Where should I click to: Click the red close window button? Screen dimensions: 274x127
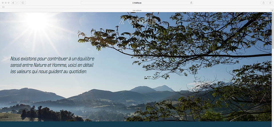tap(3, 3)
